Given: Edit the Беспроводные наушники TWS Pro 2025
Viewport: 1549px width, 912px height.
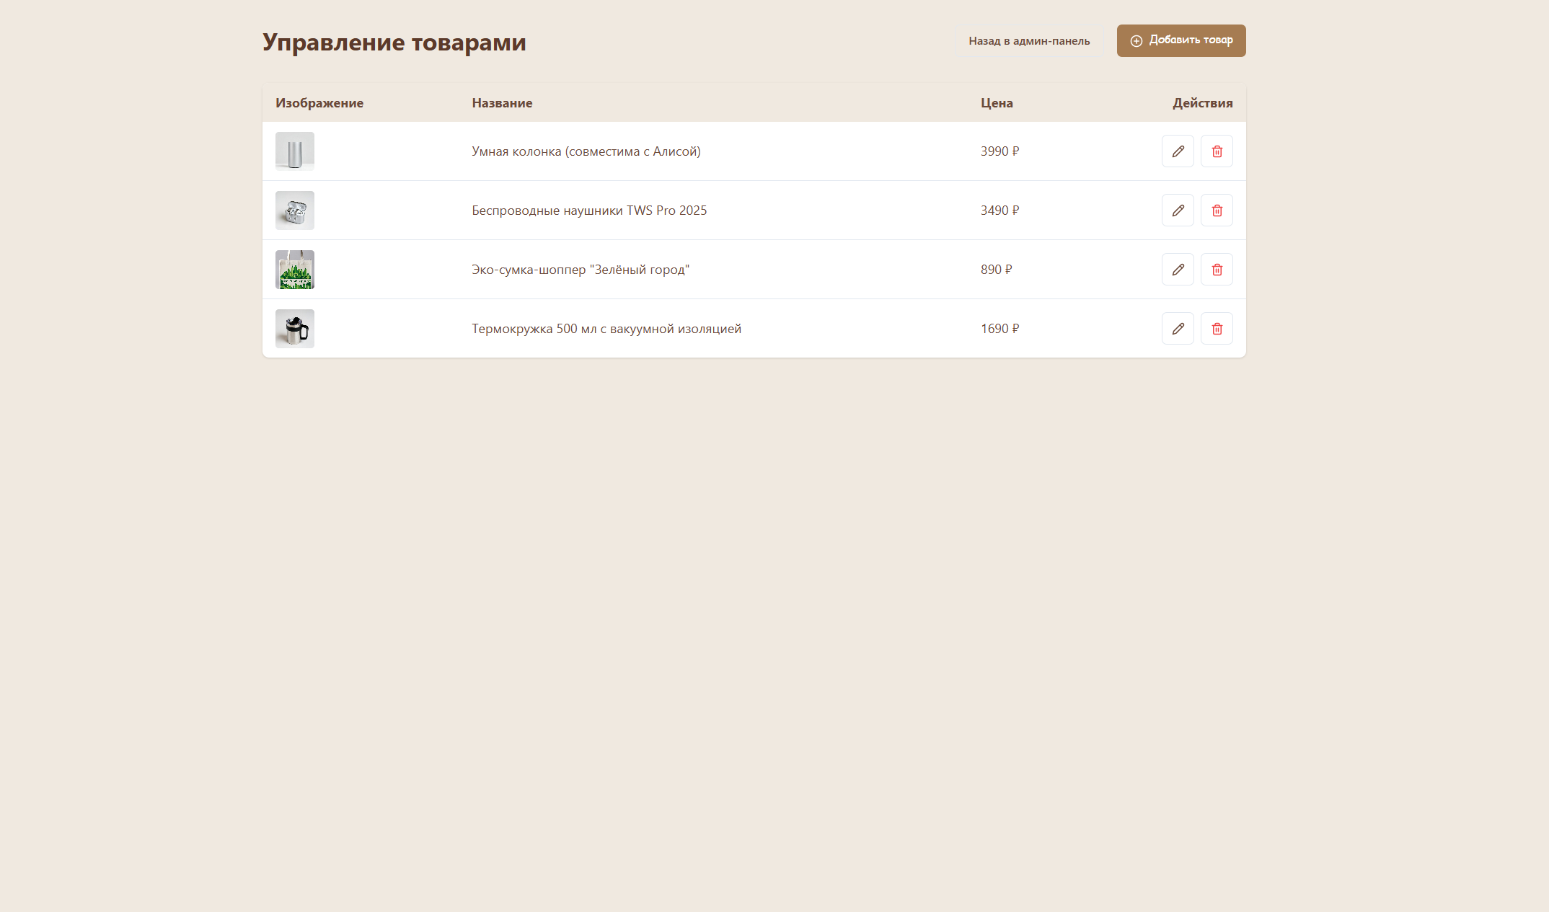Looking at the screenshot, I should tap(1178, 211).
